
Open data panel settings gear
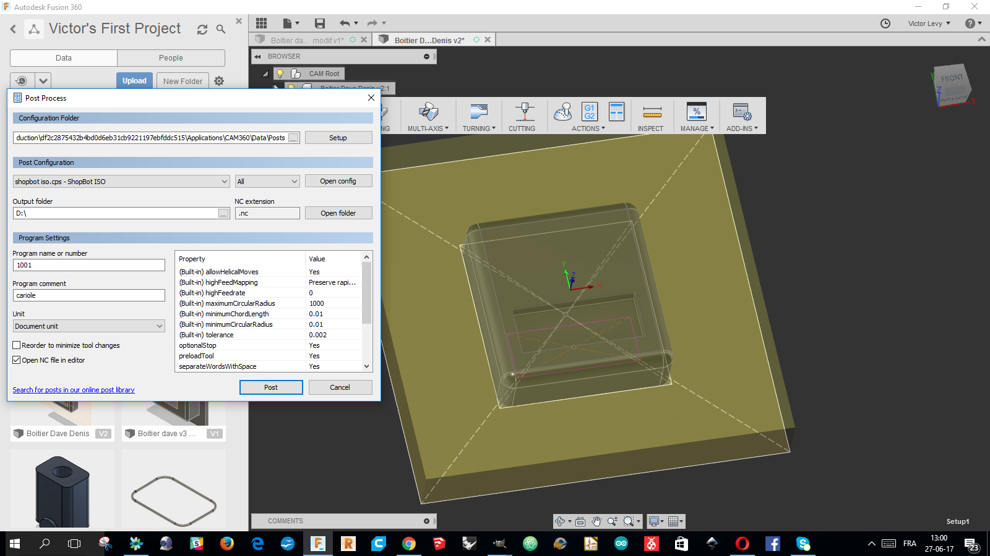219,81
